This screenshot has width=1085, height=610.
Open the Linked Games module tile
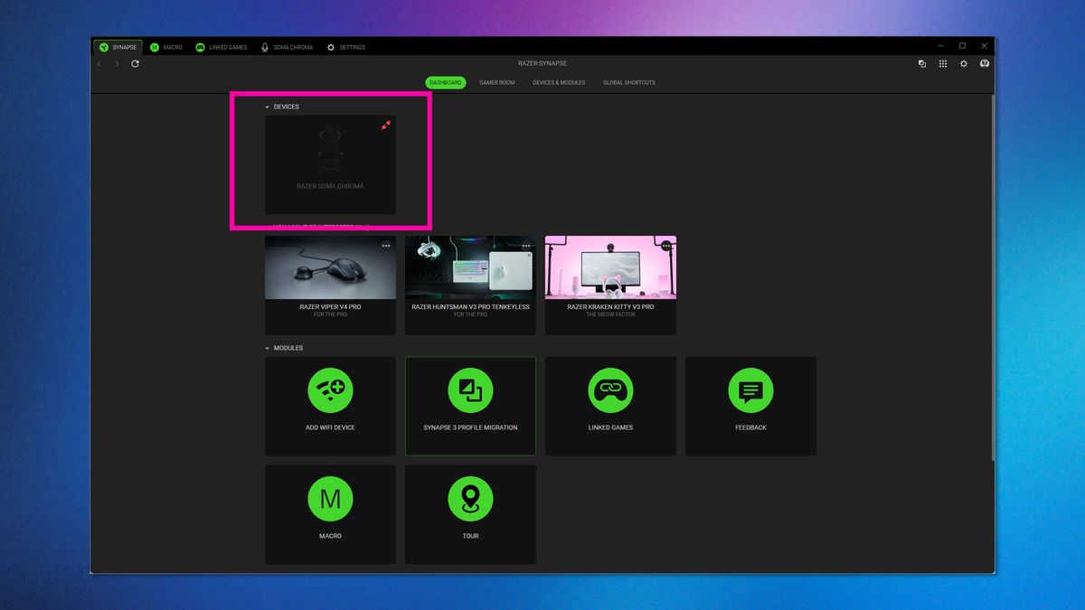(610, 406)
